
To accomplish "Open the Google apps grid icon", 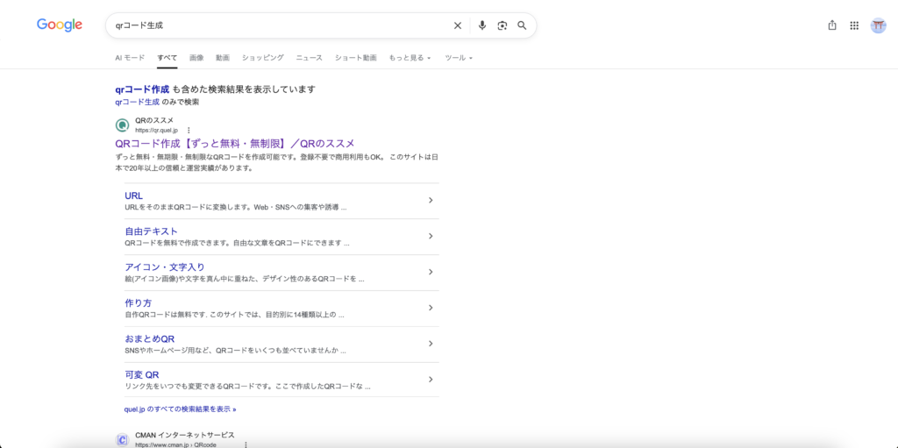I will (854, 25).
